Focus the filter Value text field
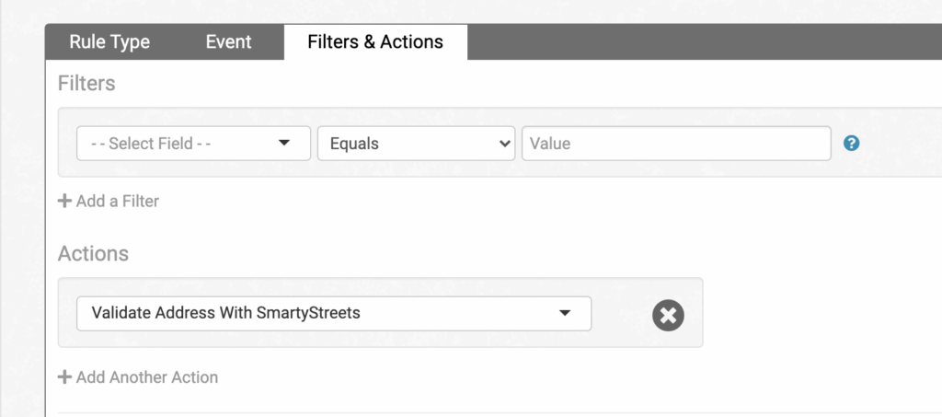This screenshot has width=942, height=417. click(x=676, y=144)
